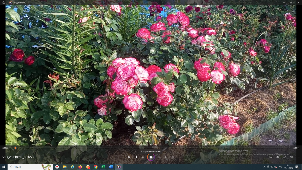Open the more options menu
The height and width of the screenshot is (170, 302).
(298, 157)
